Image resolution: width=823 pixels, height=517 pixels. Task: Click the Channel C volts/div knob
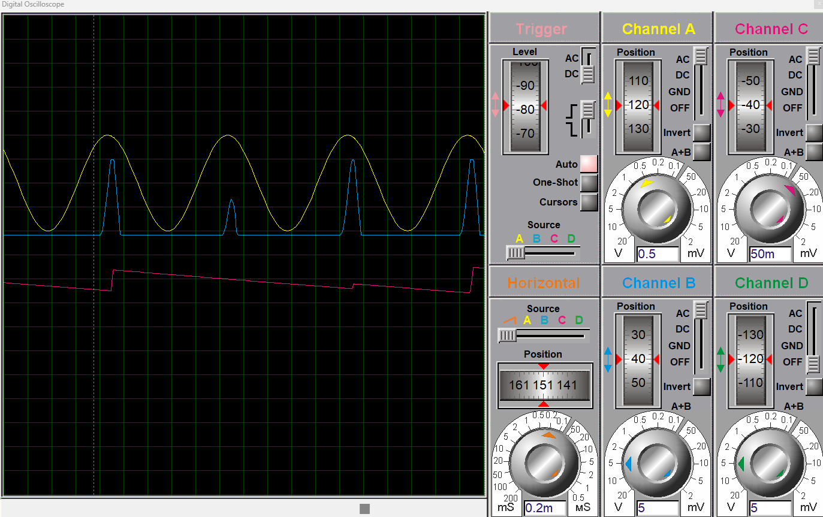tap(770, 208)
